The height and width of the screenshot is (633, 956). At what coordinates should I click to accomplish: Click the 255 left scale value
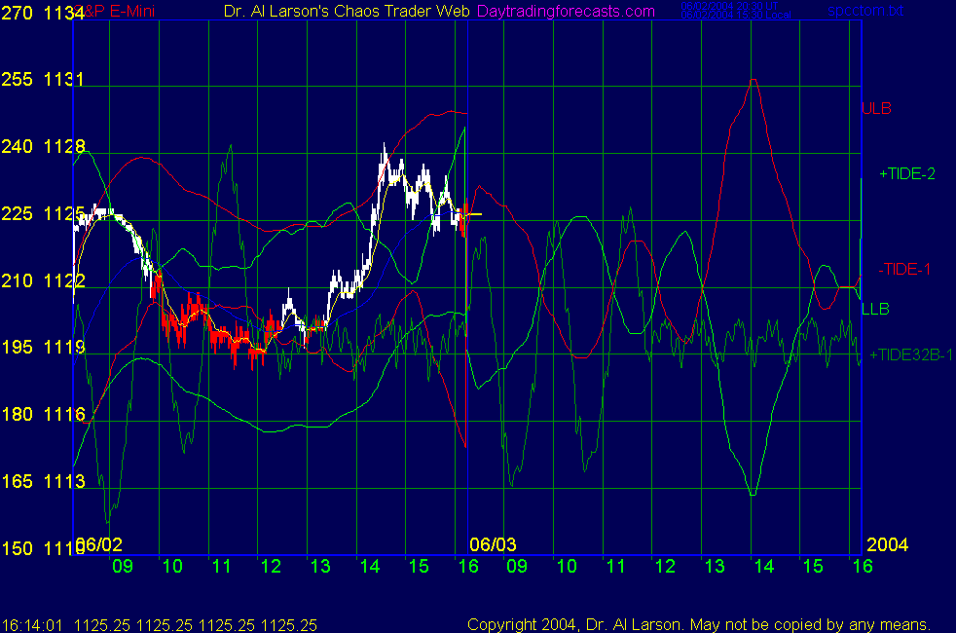click(18, 80)
